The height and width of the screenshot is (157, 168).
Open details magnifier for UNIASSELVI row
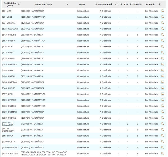(x=162, y=130)
